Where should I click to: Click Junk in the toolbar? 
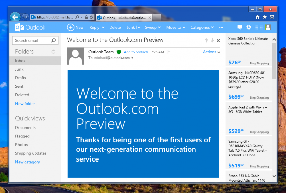click(131, 27)
